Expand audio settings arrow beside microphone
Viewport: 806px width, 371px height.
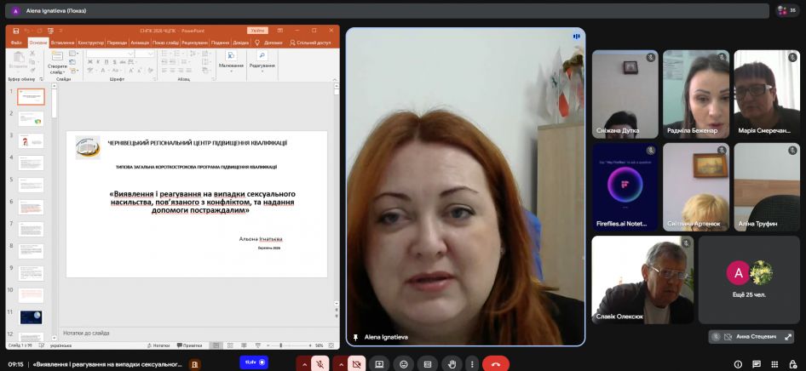point(303,363)
